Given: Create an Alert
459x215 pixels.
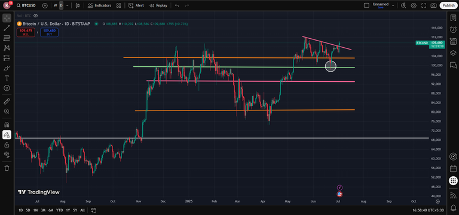Looking at the screenshot, I should [x=136, y=5].
